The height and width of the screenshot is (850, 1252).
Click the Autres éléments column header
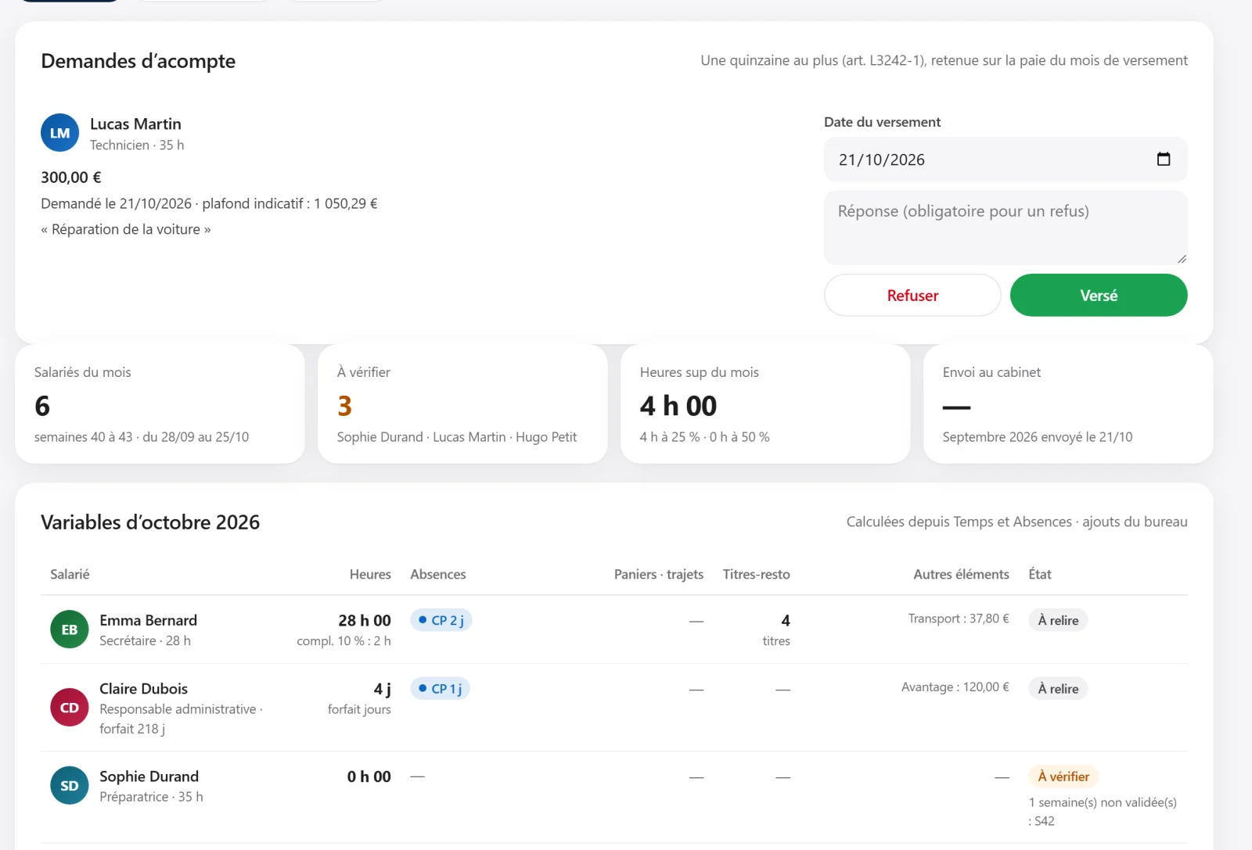(962, 574)
